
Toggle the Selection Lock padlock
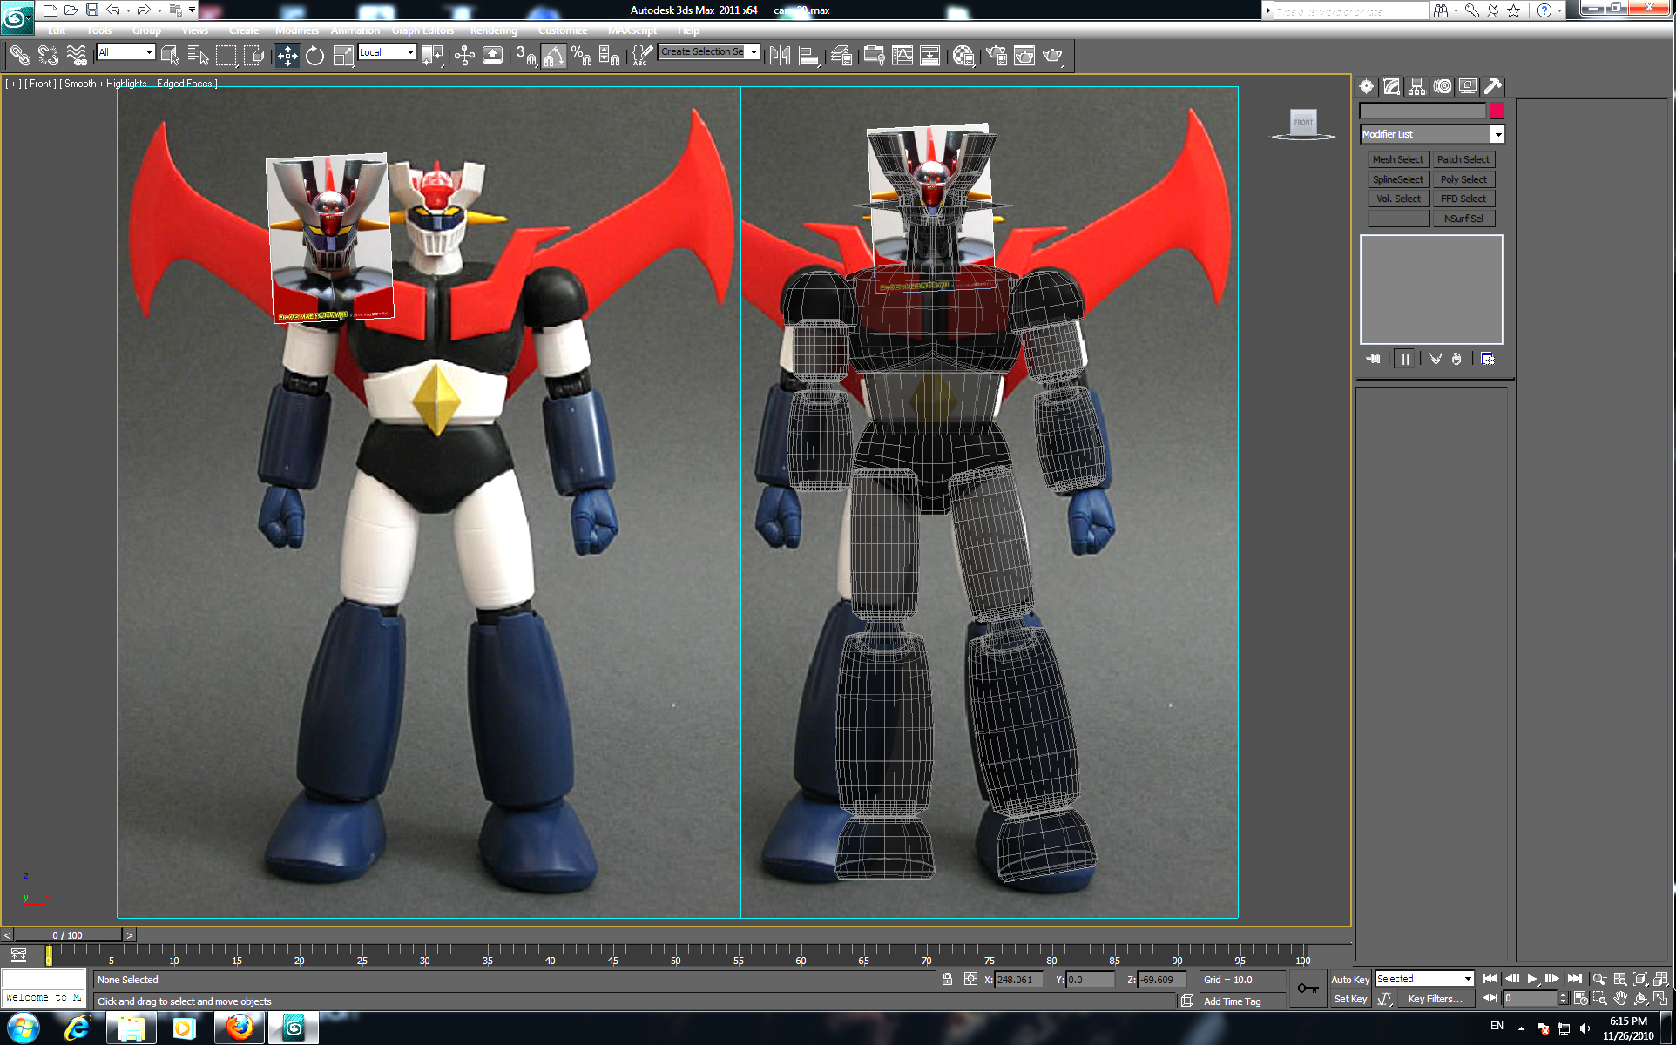pos(947,980)
